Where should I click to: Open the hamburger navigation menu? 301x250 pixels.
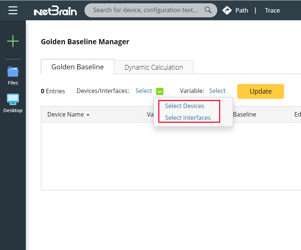click(13, 10)
